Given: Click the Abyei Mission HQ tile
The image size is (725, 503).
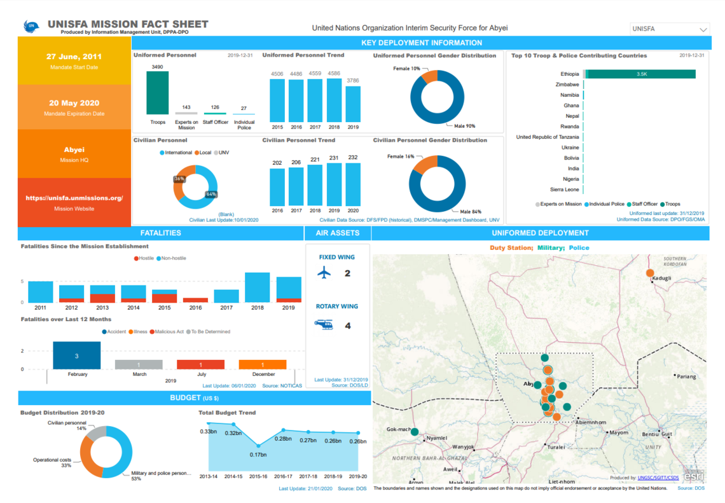Looking at the screenshot, I should point(74,154).
